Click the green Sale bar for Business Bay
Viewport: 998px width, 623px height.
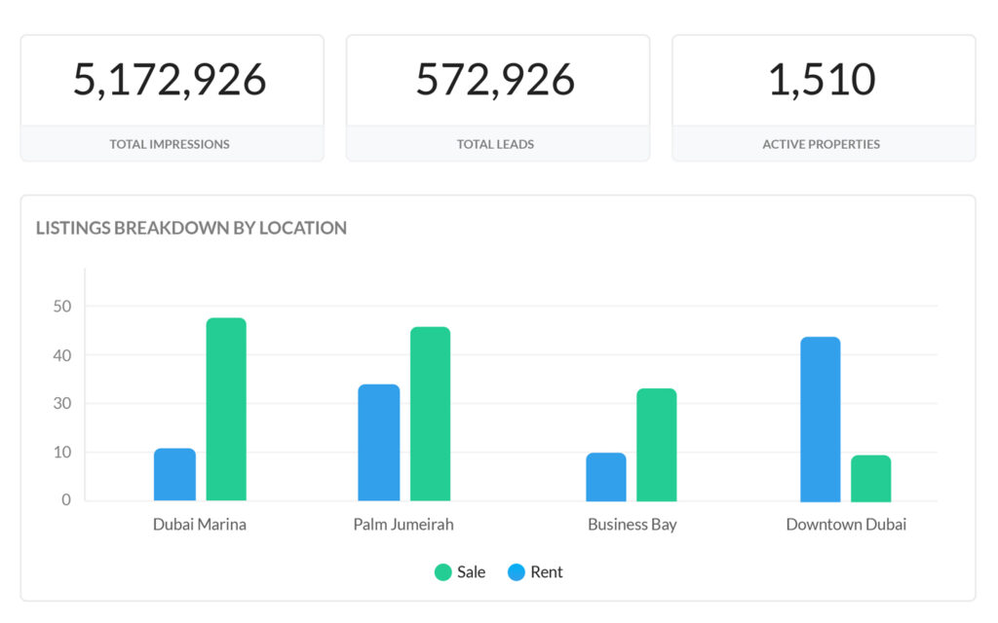click(x=655, y=443)
